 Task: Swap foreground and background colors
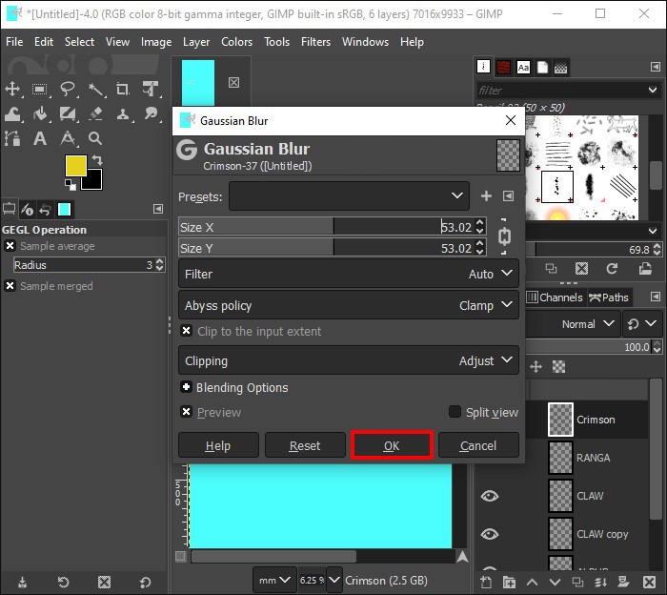[x=97, y=159]
